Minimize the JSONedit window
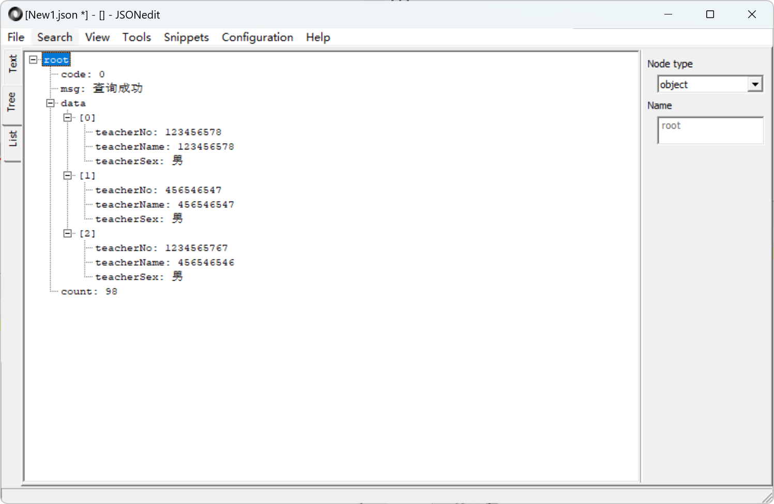Image resolution: width=774 pixels, height=504 pixels. 668,14
